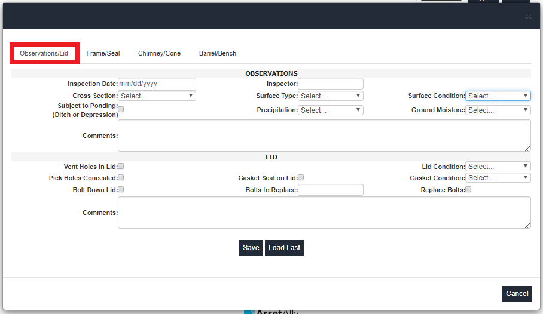The image size is (543, 314).
Task: Enable the Bolt Down Lid checkbox
Action: tap(121, 189)
